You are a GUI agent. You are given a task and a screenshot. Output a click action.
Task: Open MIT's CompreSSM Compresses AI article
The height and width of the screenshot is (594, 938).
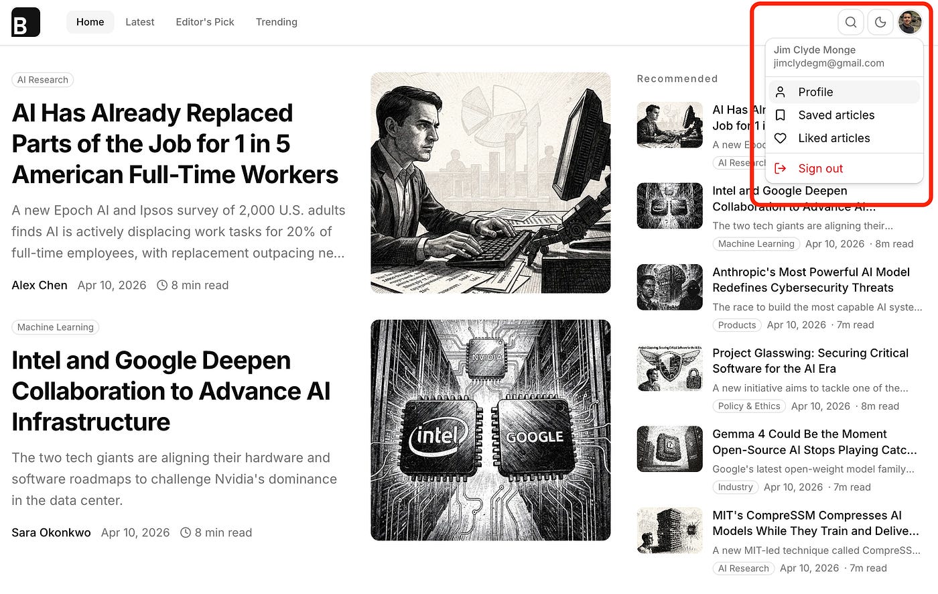coord(815,523)
